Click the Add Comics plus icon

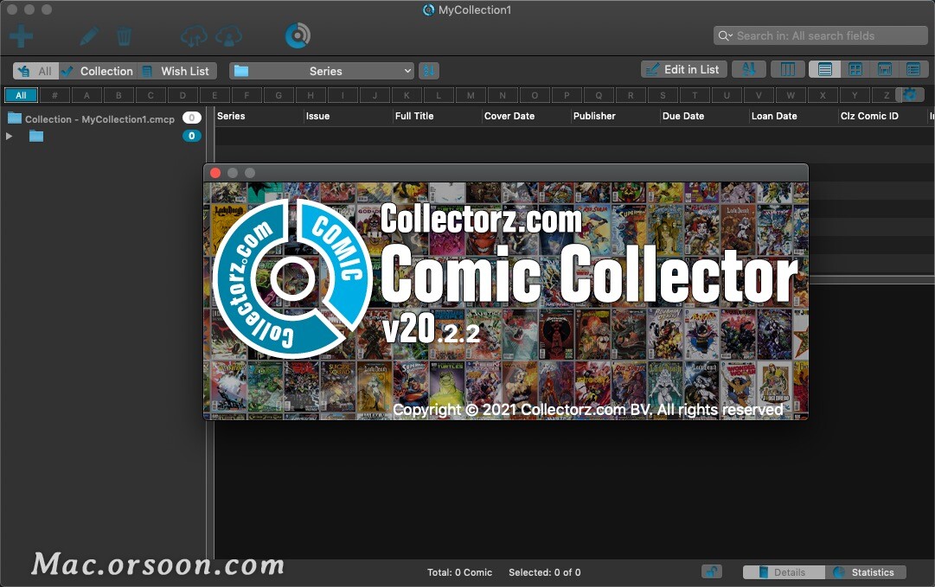(21, 35)
